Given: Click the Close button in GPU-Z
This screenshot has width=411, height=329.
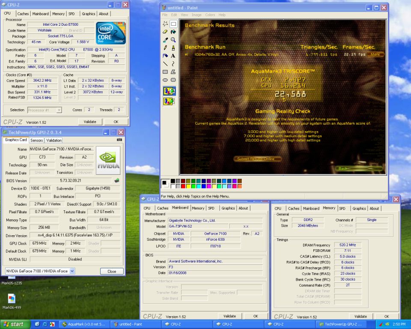Looking at the screenshot, I should pos(112,271).
